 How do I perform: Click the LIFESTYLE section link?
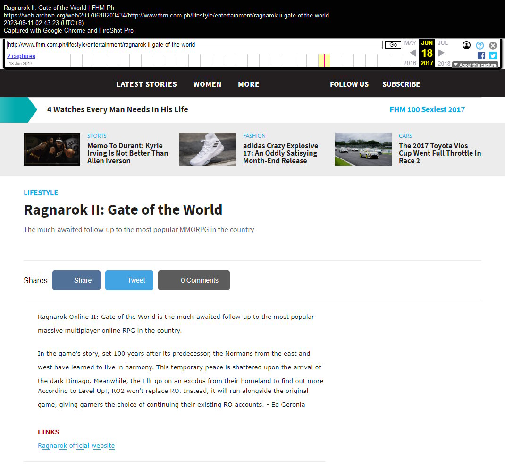point(41,193)
